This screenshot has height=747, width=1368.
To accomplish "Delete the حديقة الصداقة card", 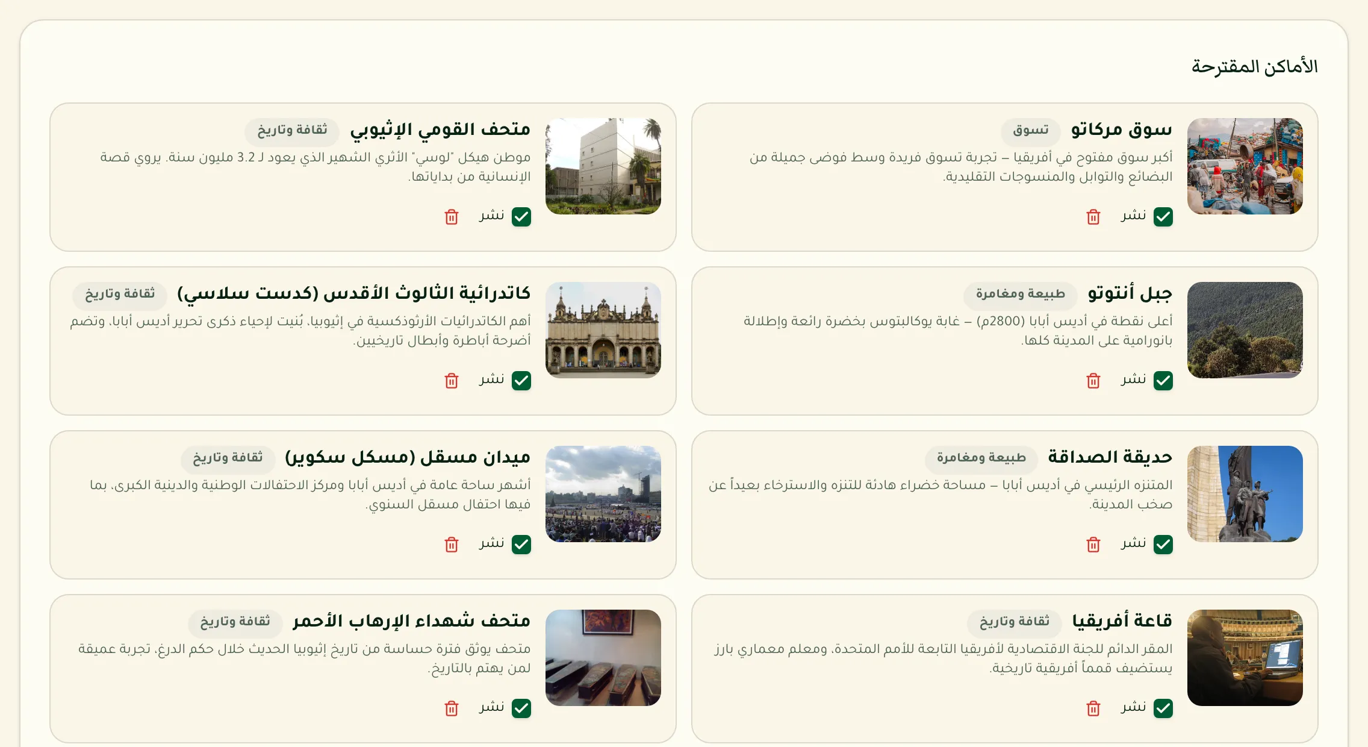I will (x=1093, y=545).
